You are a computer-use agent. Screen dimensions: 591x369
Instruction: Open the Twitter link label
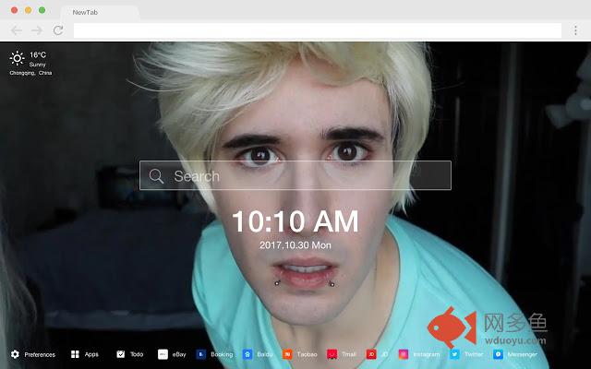(474, 354)
